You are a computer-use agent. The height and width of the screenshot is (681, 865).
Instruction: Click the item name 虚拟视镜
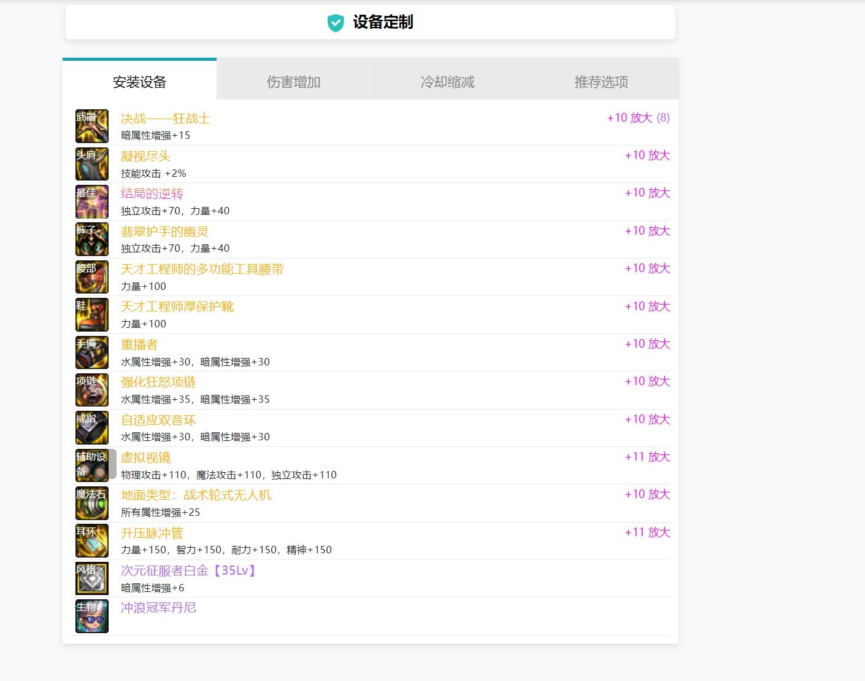pyautogui.click(x=145, y=457)
